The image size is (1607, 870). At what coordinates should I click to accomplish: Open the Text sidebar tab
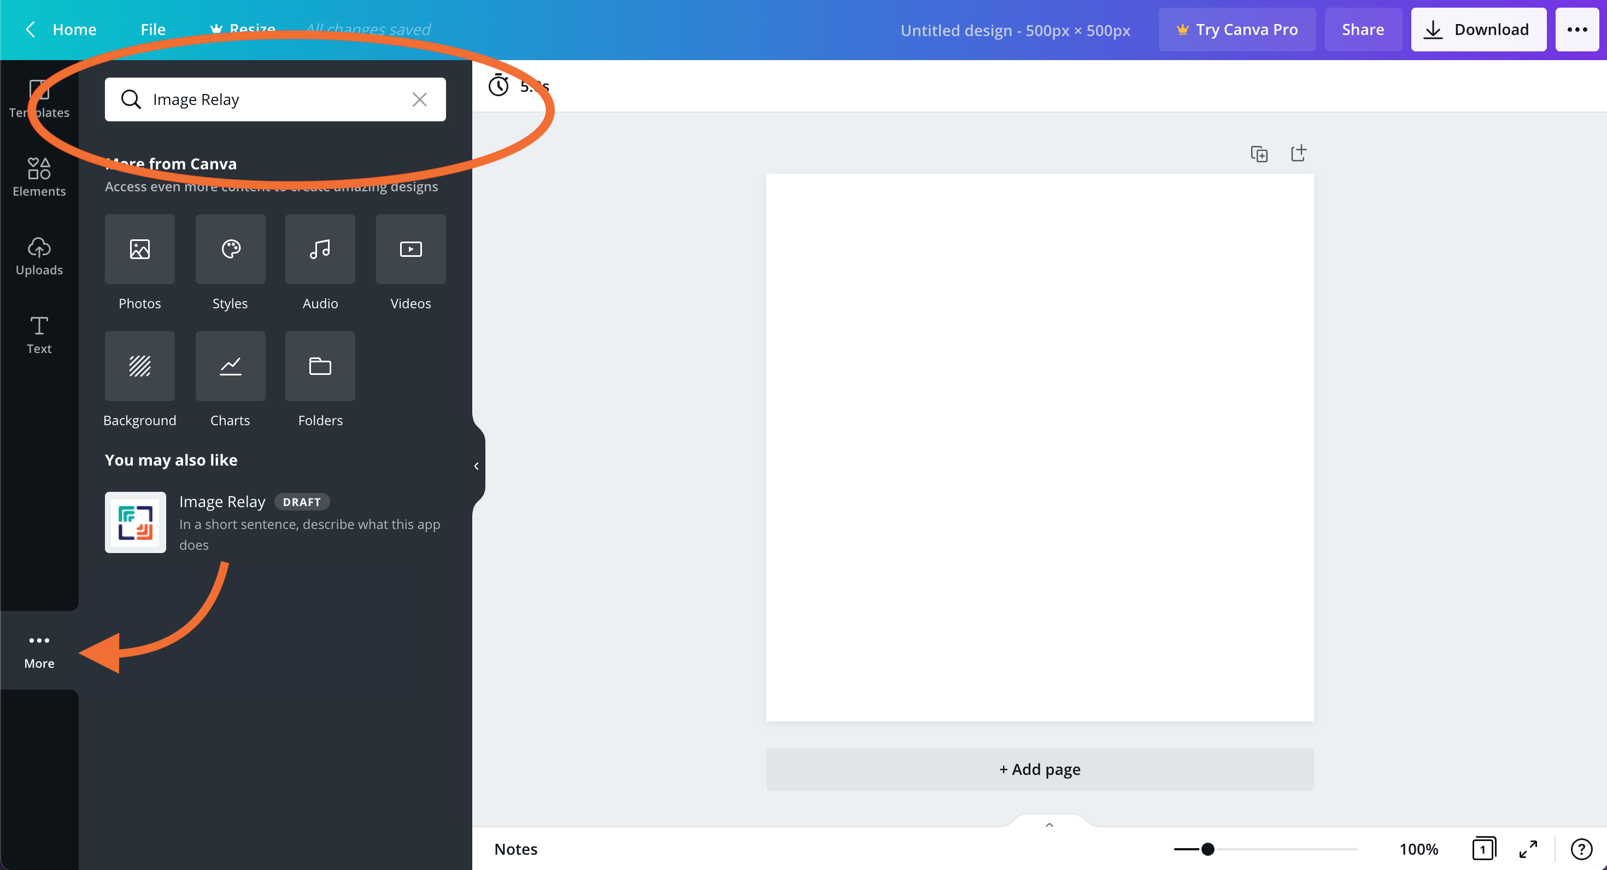39,335
